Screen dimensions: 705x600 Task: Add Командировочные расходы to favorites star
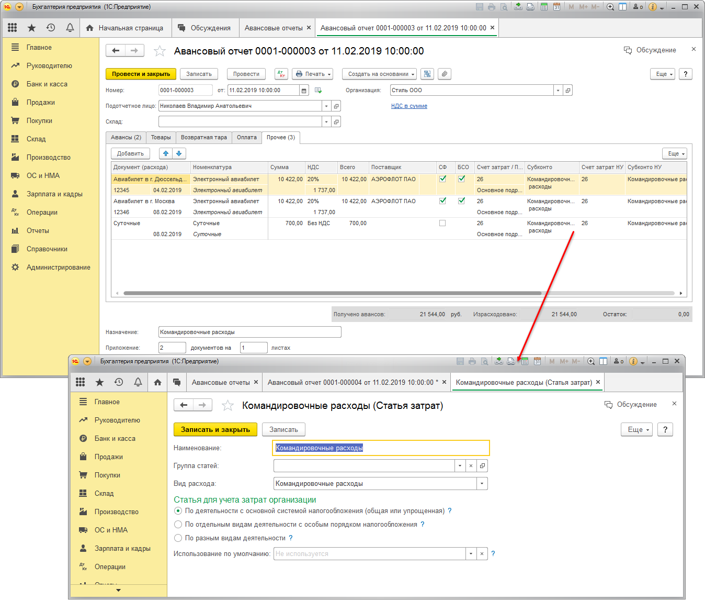pos(228,405)
